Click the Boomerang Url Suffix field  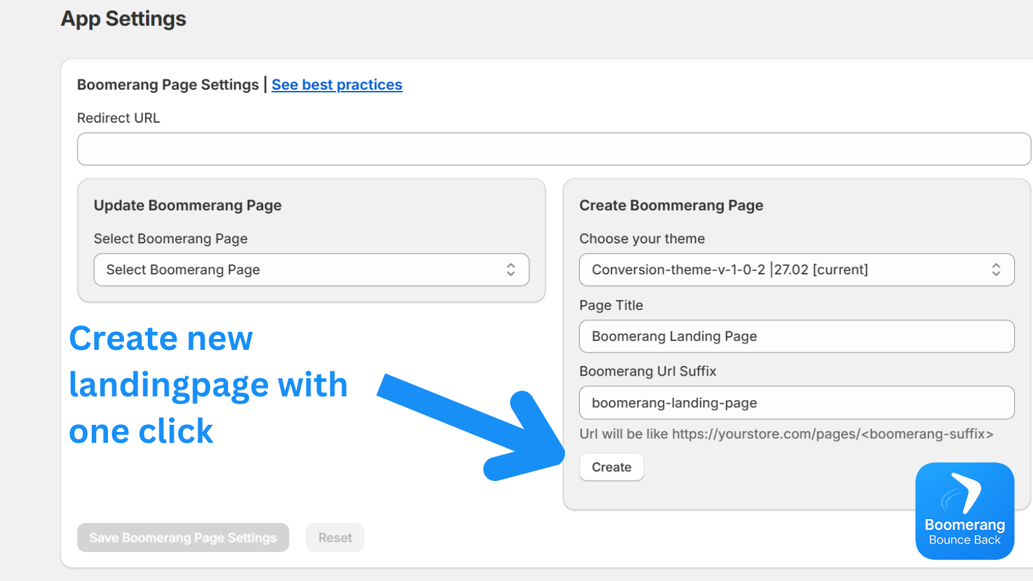click(797, 403)
